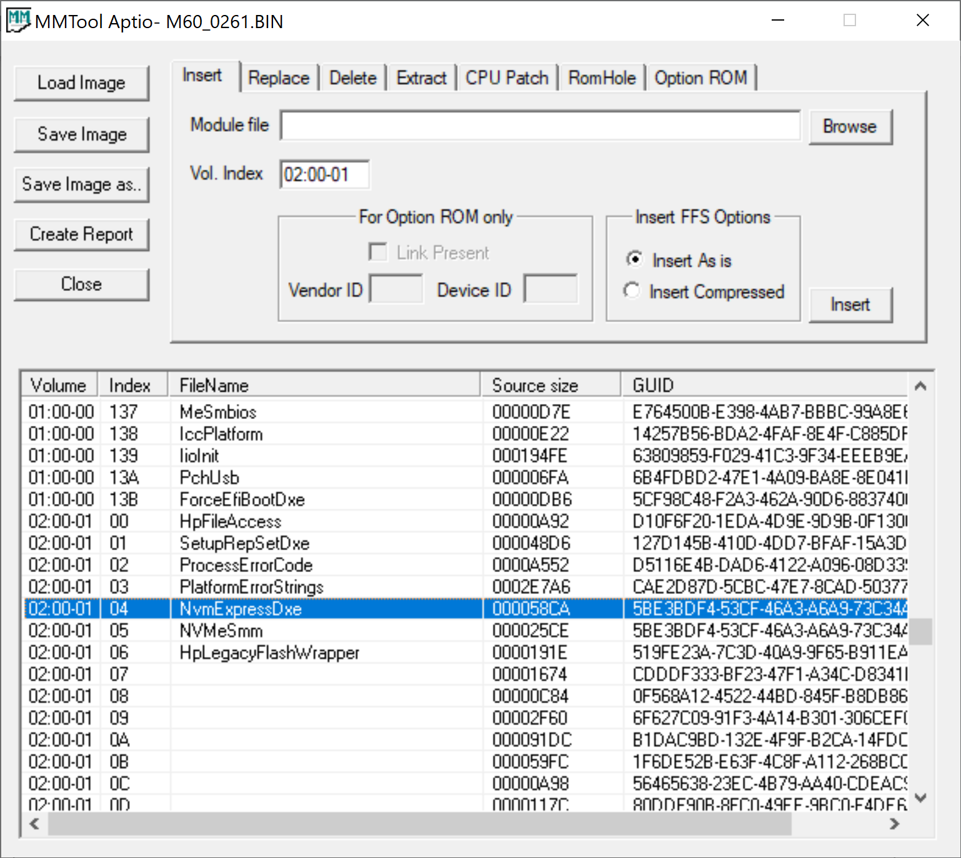Image resolution: width=961 pixels, height=858 pixels.
Task: Select the ForceEfiBootDxe row
Action: tap(466, 500)
